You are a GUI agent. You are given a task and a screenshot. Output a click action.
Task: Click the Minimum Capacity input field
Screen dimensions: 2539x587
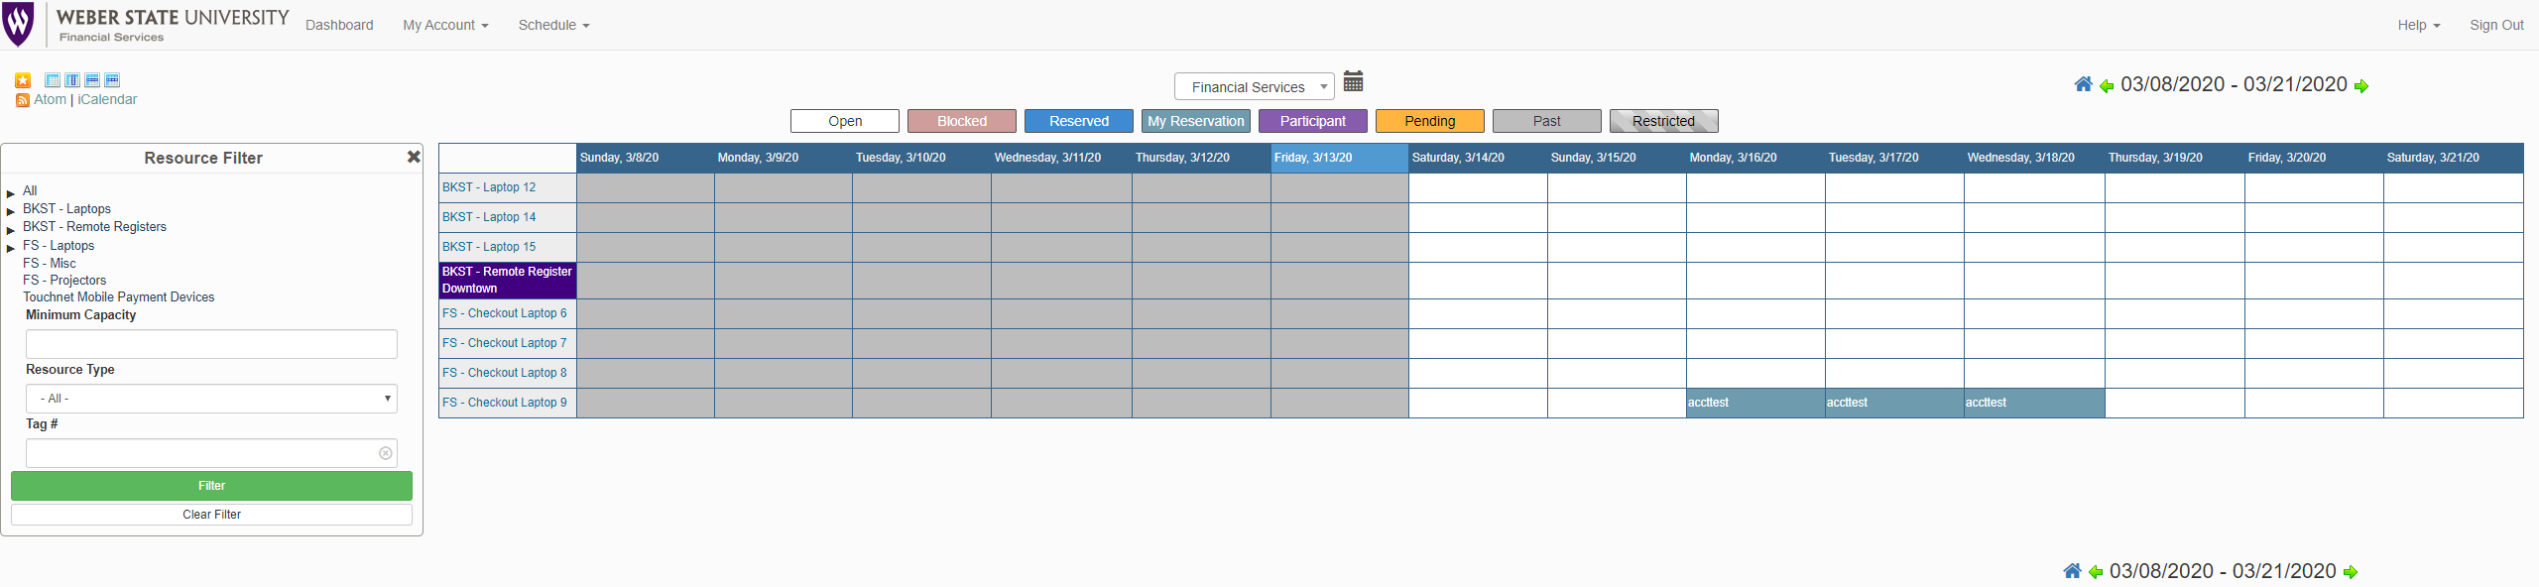pyautogui.click(x=211, y=344)
